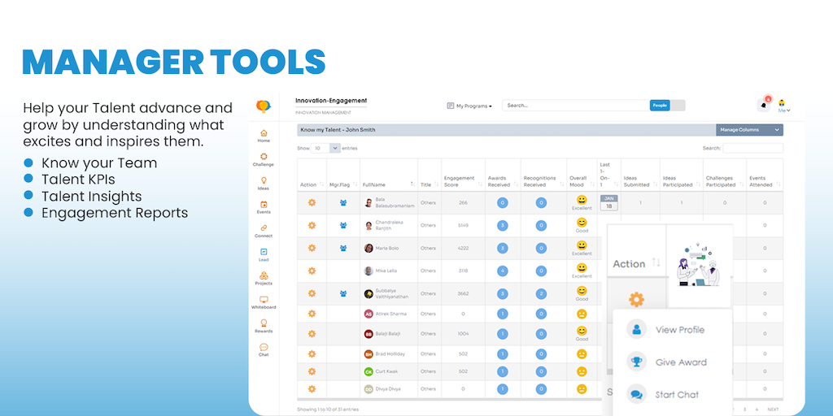Screen dimensions: 833x416
Task: Sort by Title column header
Action: 430,184
